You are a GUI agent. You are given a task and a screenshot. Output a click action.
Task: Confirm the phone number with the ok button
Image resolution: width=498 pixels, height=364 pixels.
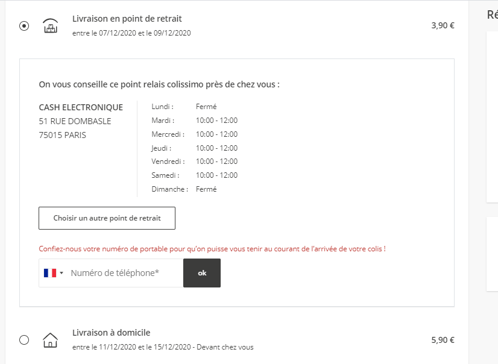202,273
